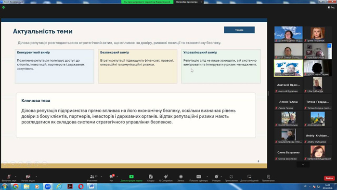
Task: Start video with the camera toggle
Action: tap(28, 176)
